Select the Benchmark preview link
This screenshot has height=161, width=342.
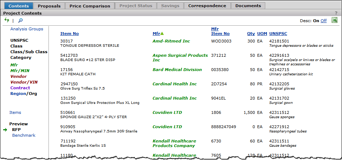pyautogui.click(x=24, y=135)
